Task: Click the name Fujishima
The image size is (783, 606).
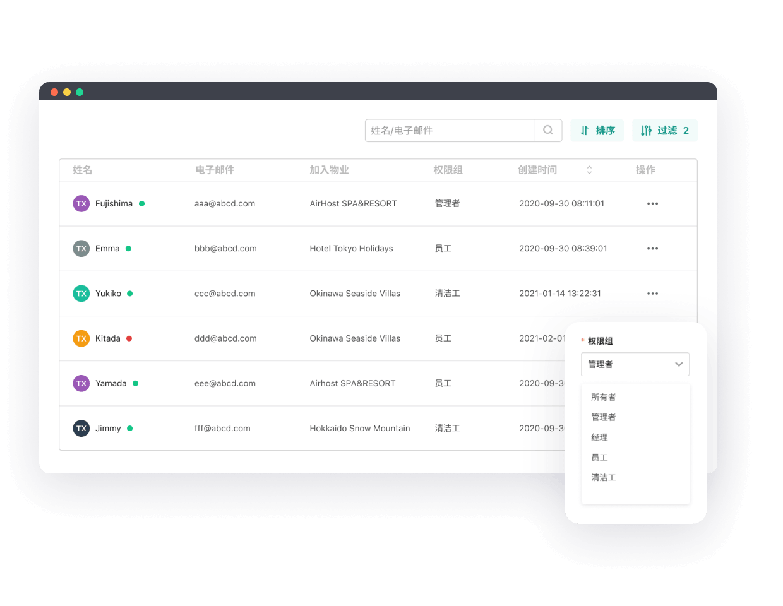Action: [114, 204]
